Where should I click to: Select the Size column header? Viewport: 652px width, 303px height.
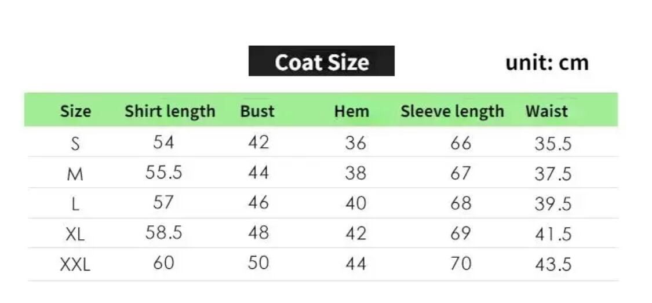[x=75, y=111]
